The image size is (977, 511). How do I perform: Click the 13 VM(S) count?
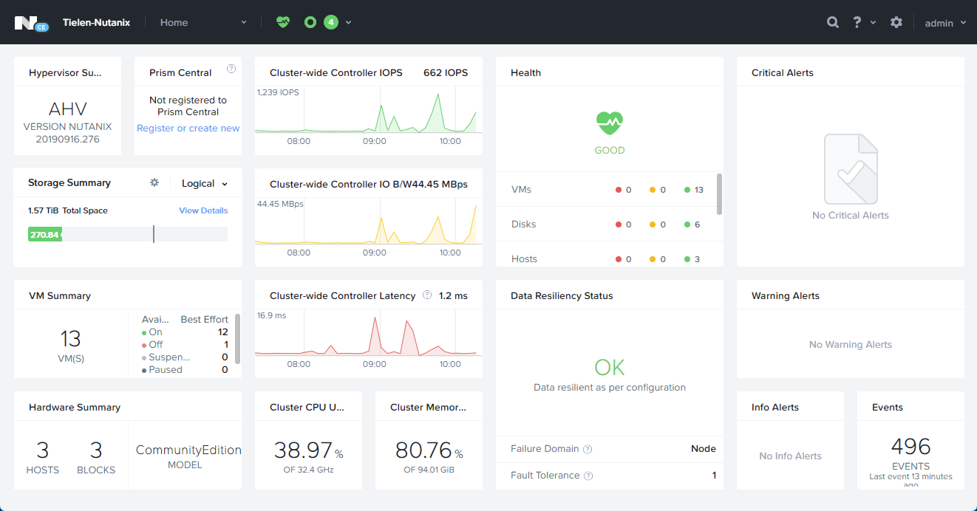click(x=71, y=346)
